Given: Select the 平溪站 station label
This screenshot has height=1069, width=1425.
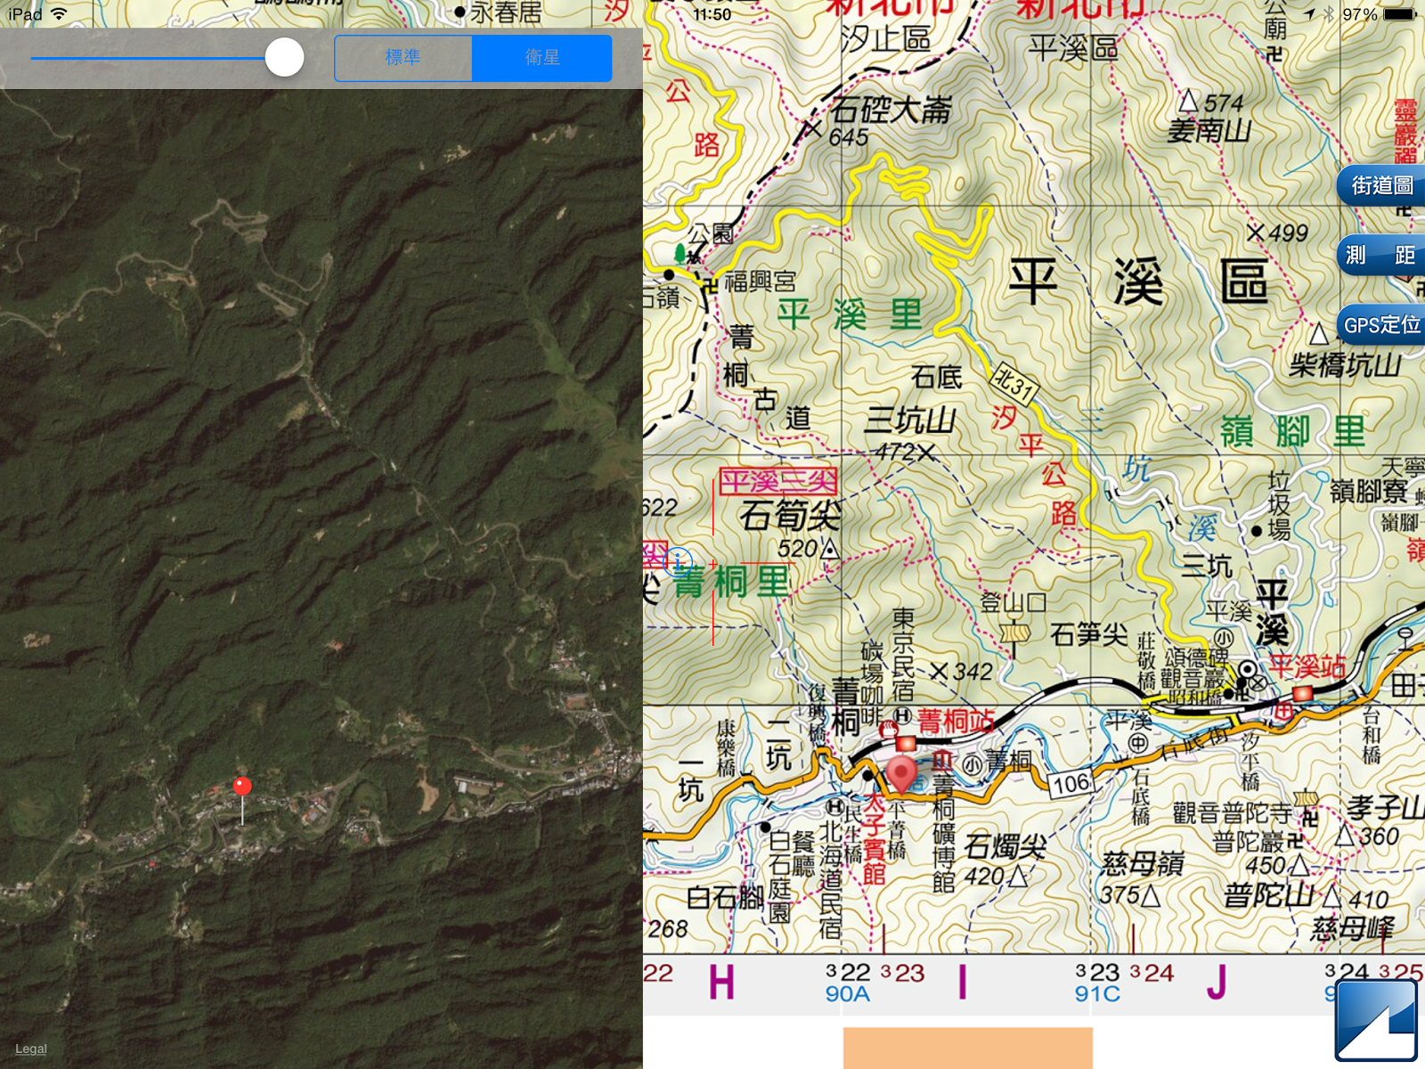Looking at the screenshot, I should click(1307, 666).
